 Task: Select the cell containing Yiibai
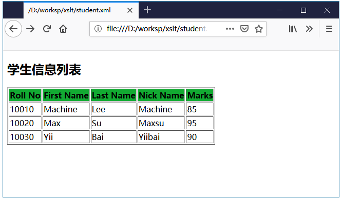click(161, 137)
